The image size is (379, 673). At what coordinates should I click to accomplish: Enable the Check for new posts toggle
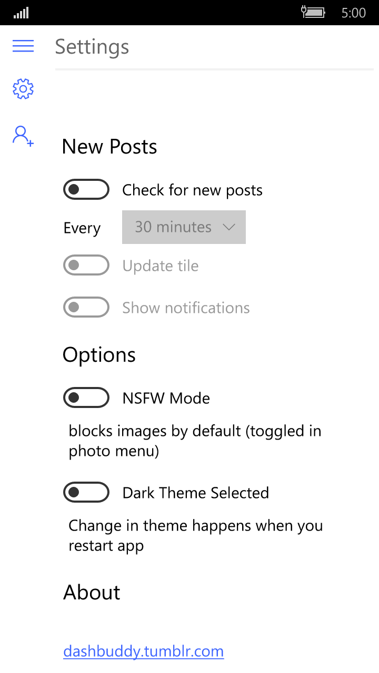click(86, 189)
